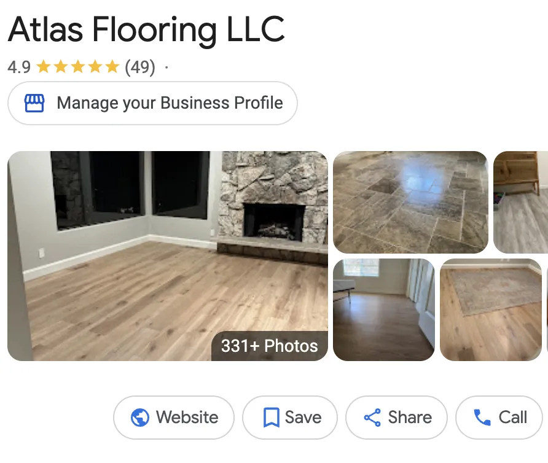Share the Atlas Flooring listing

point(396,418)
